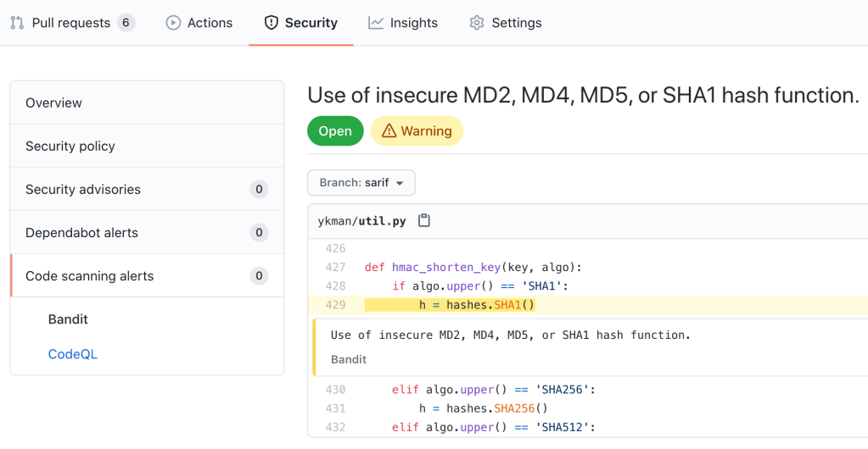868x449 pixels.
Task: Choose the Bandit tool under code scanning
Action: tap(68, 319)
